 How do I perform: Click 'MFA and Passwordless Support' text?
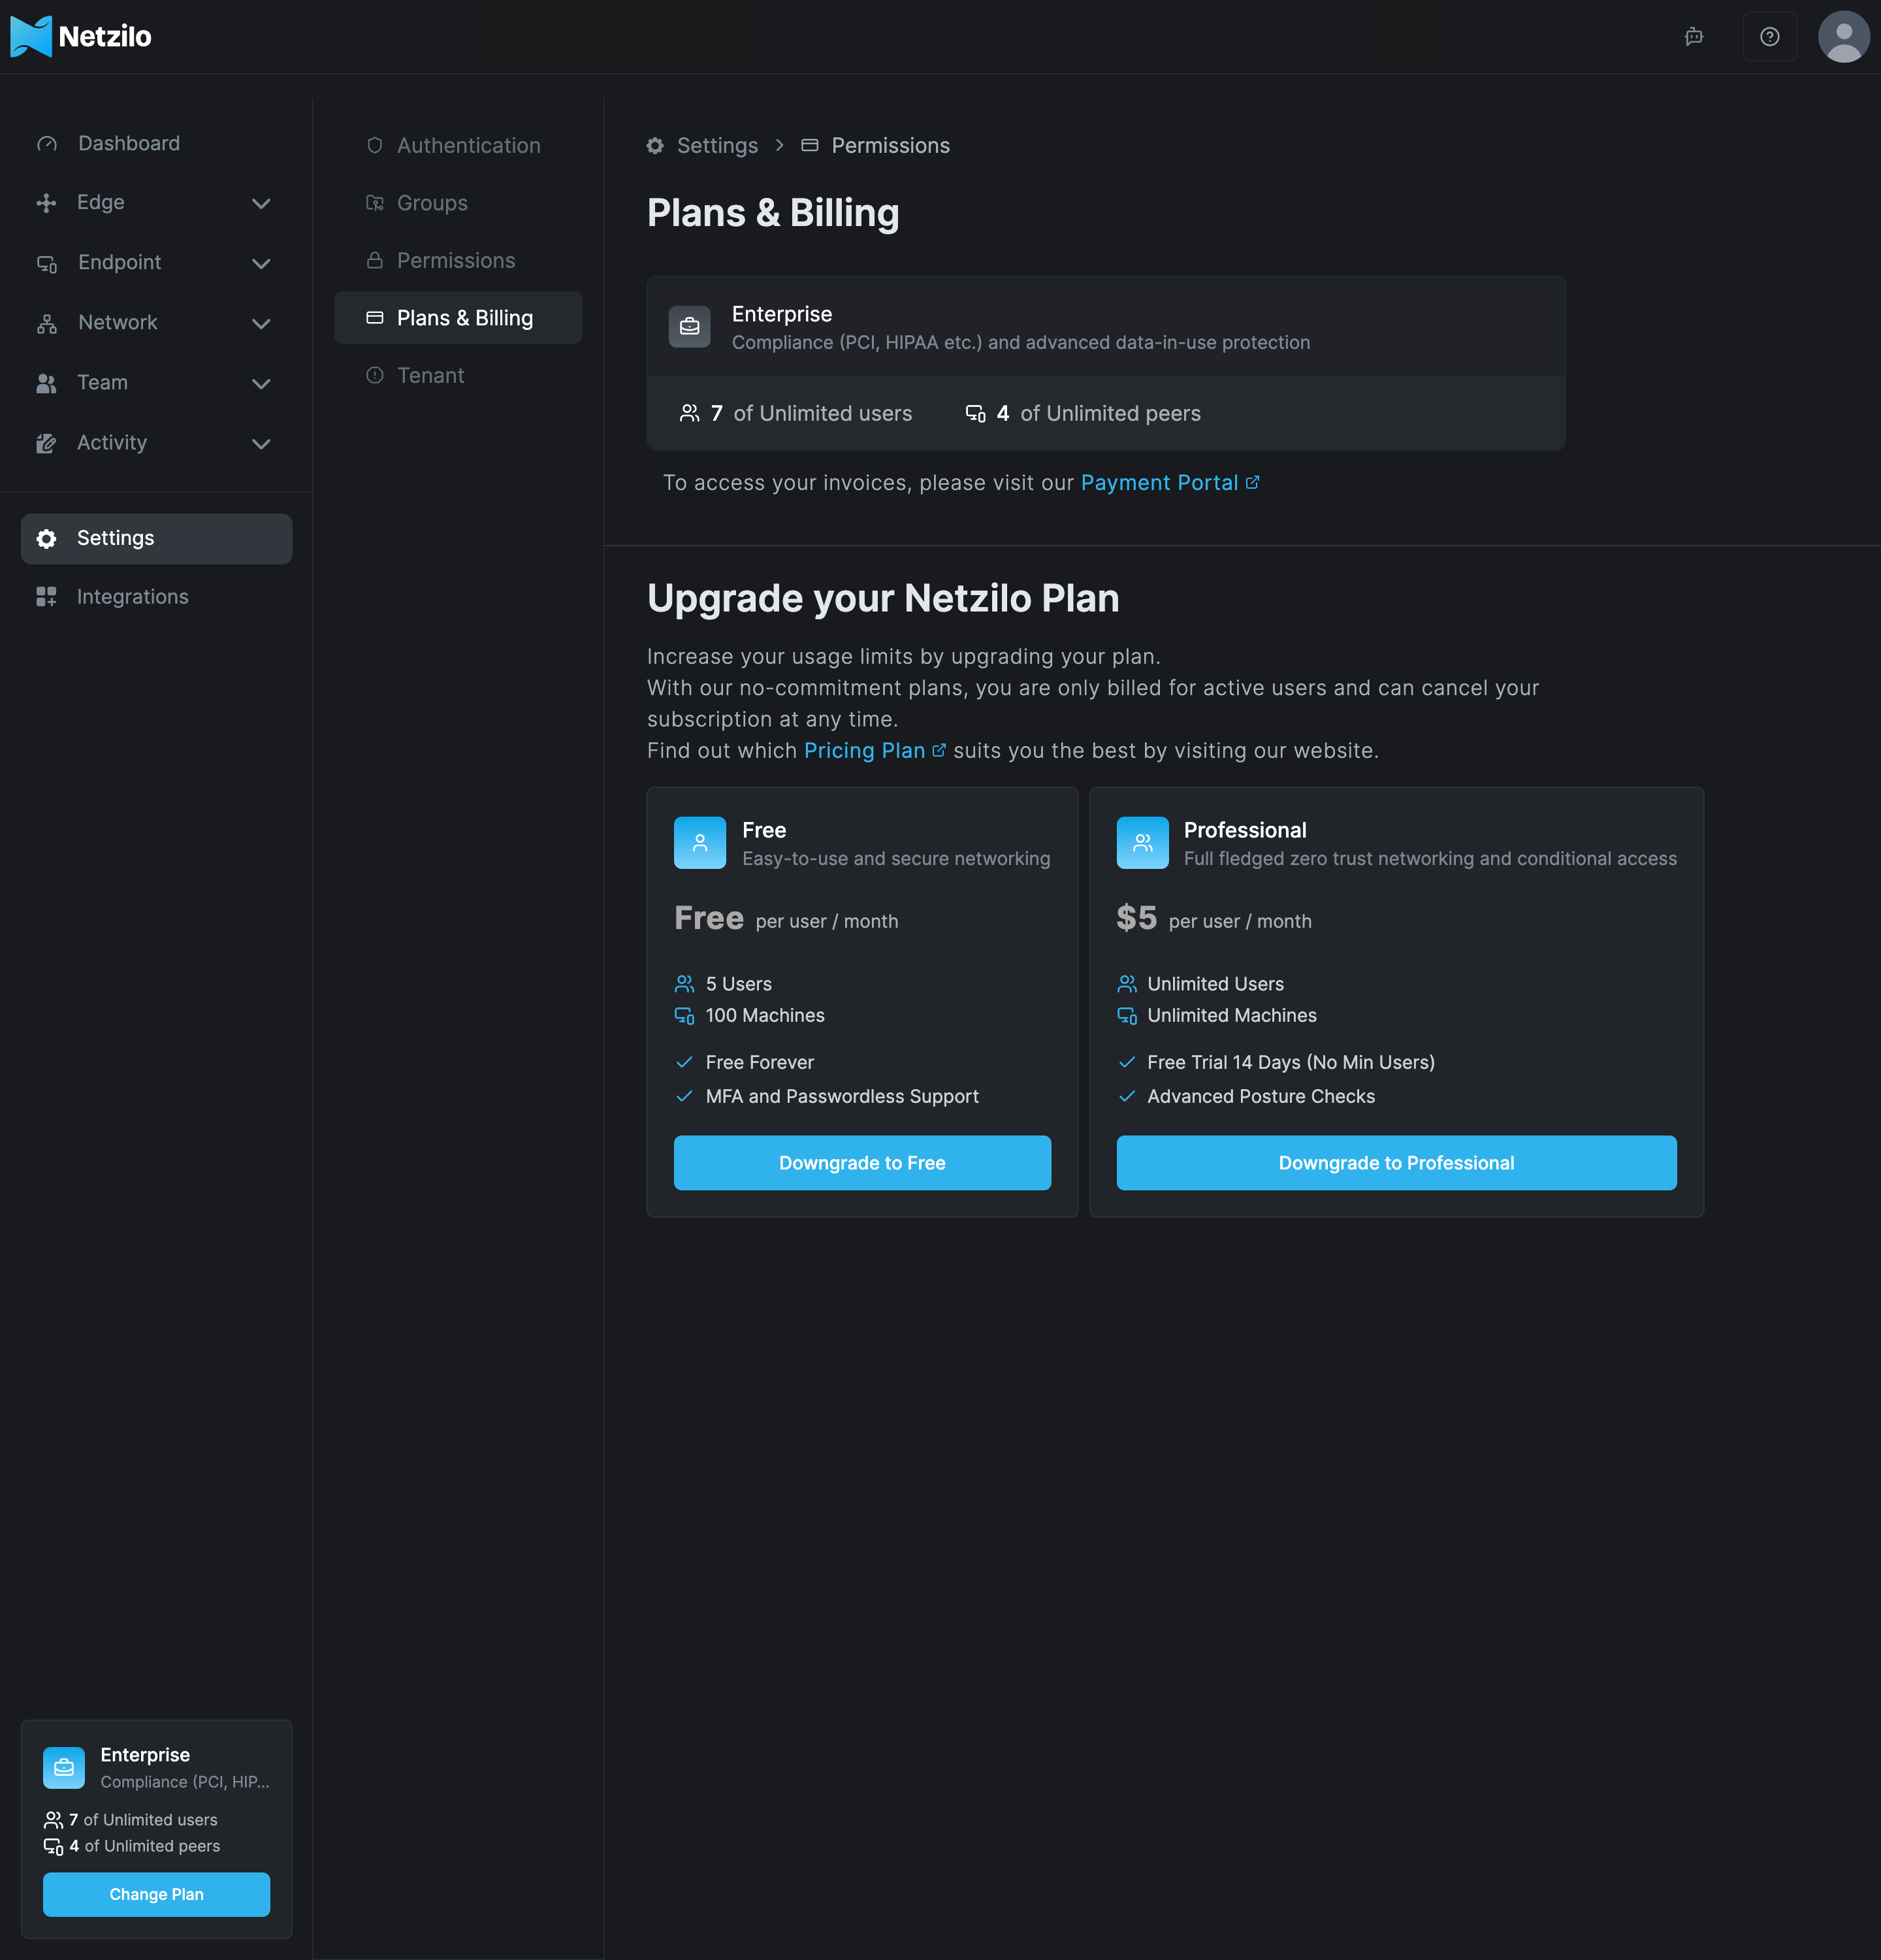tap(842, 1097)
